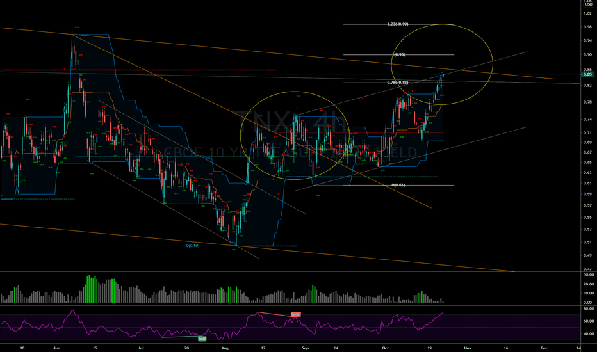Viewport: 597px width, 352px height.
Task: Click the 20 date label on time axis
Action: tap(186, 348)
